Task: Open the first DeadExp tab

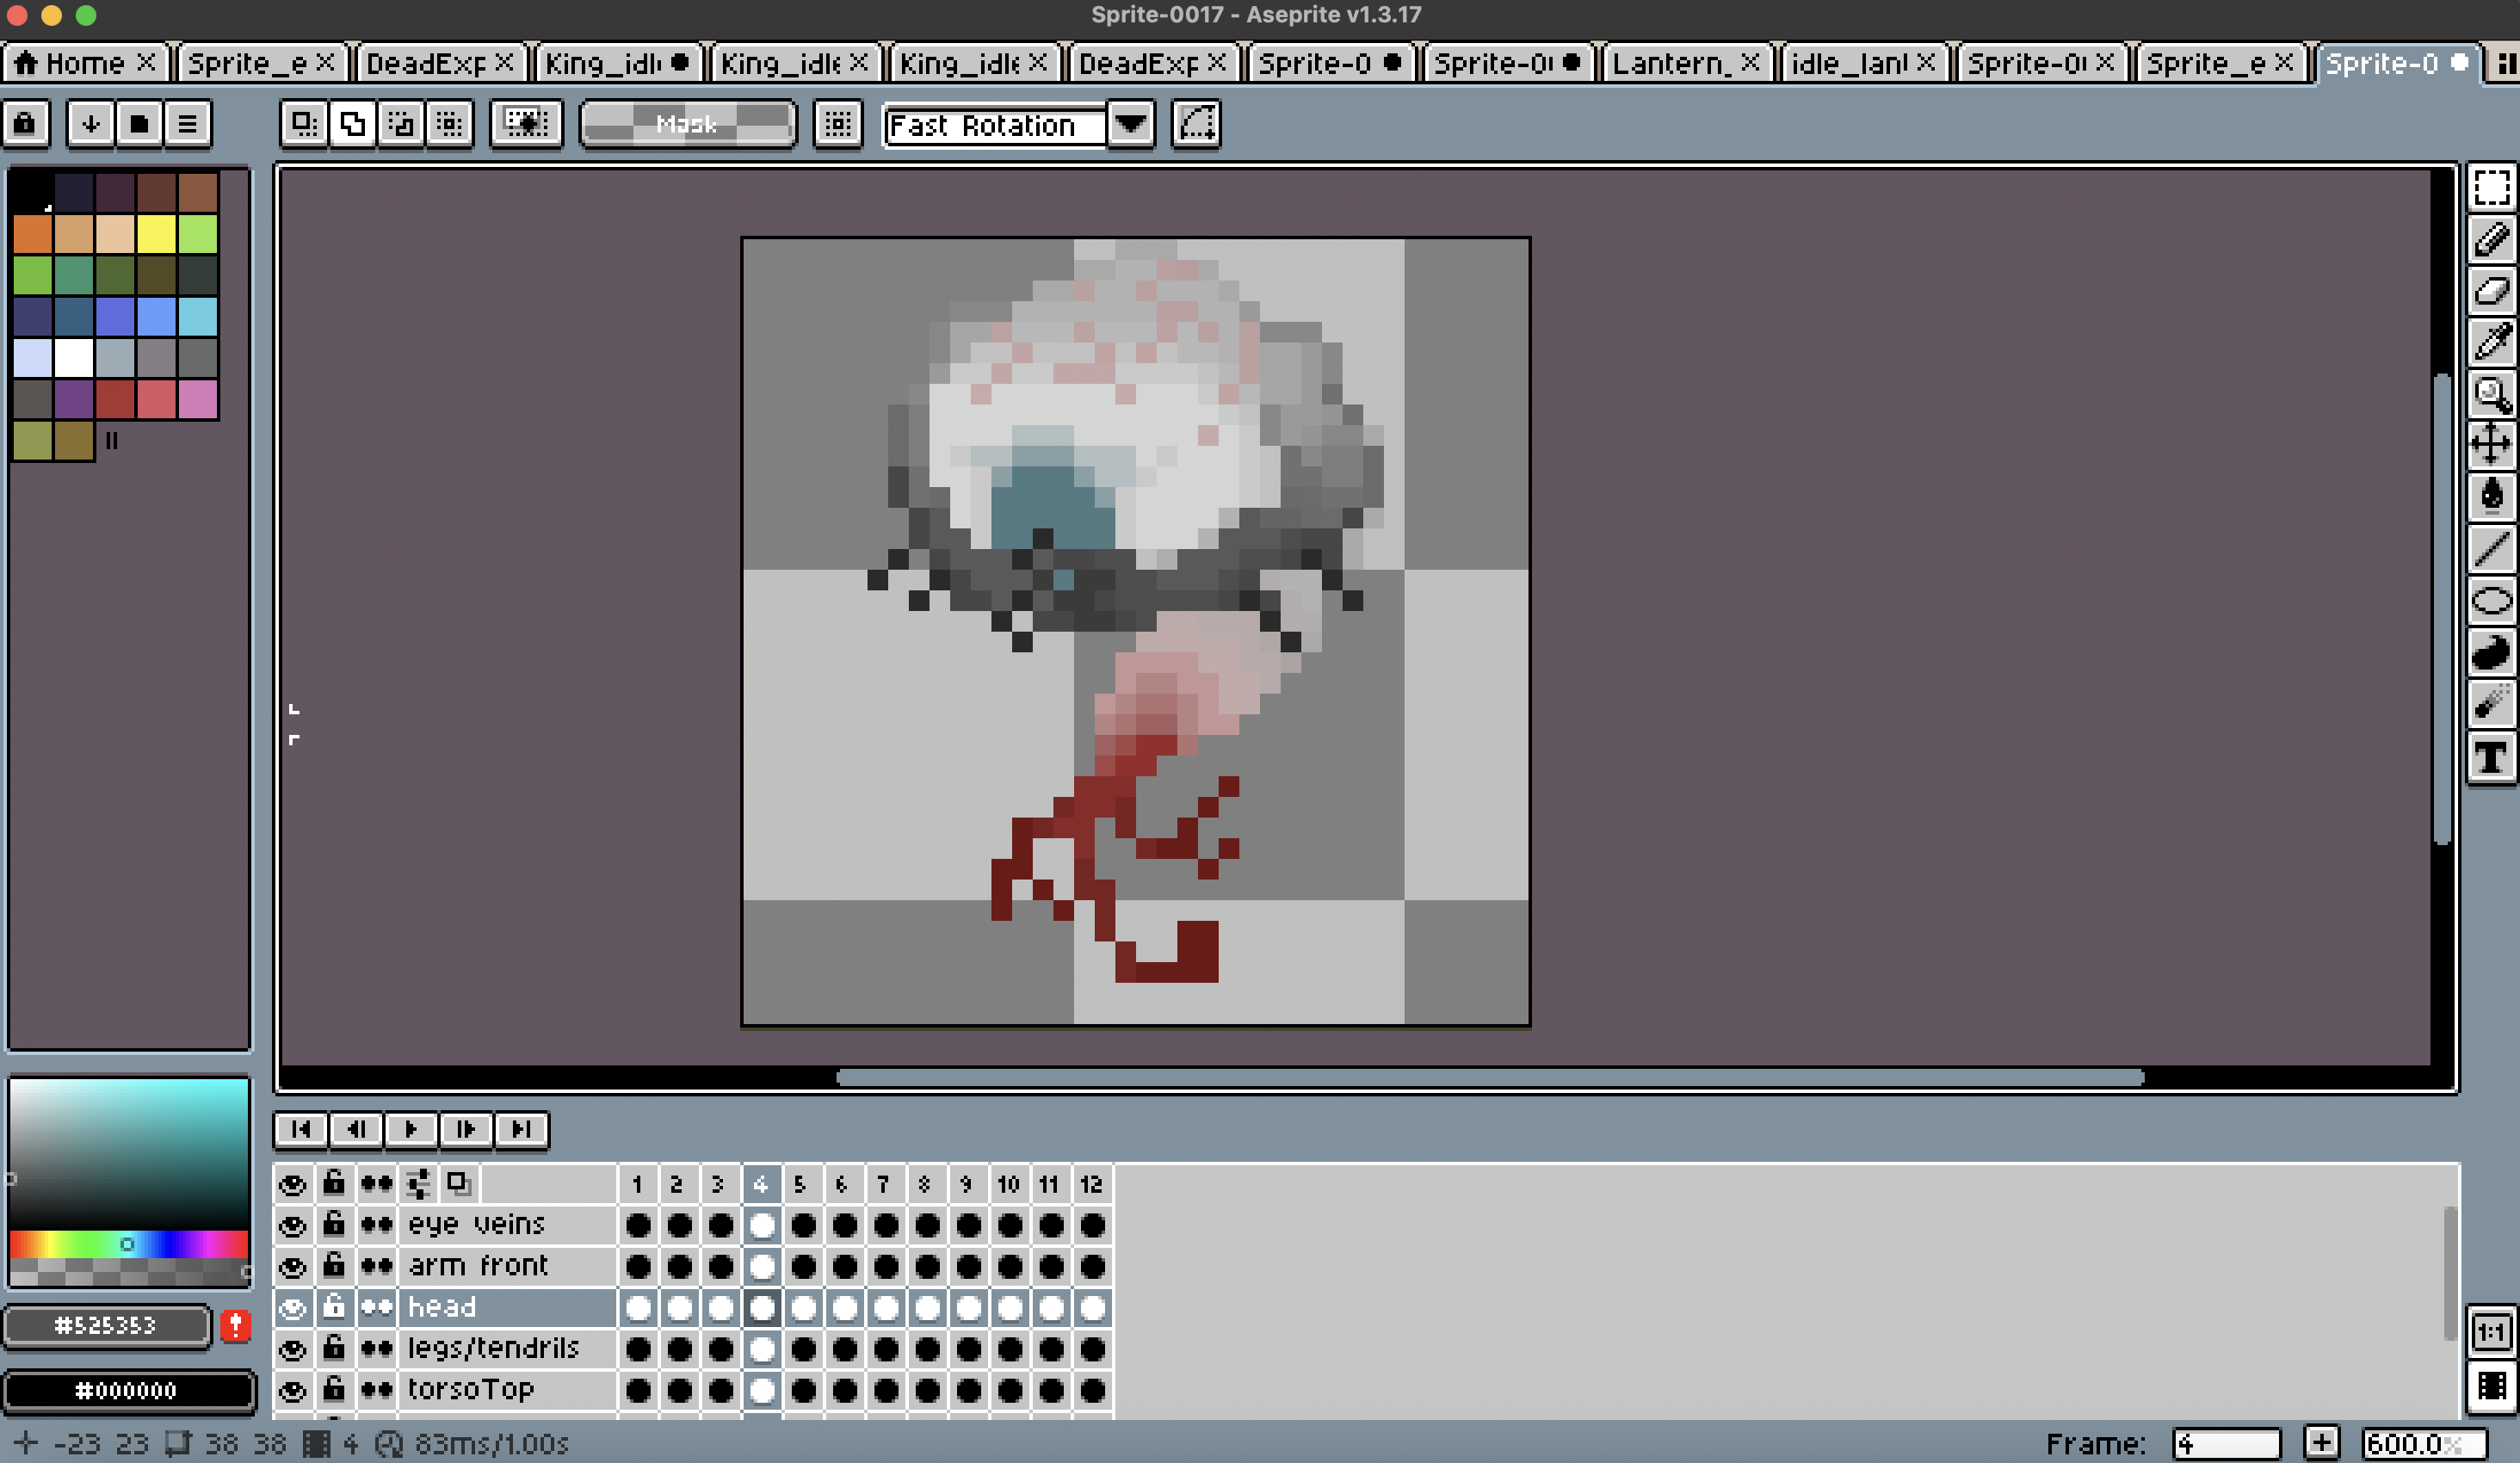Action: pyautogui.click(x=441, y=63)
